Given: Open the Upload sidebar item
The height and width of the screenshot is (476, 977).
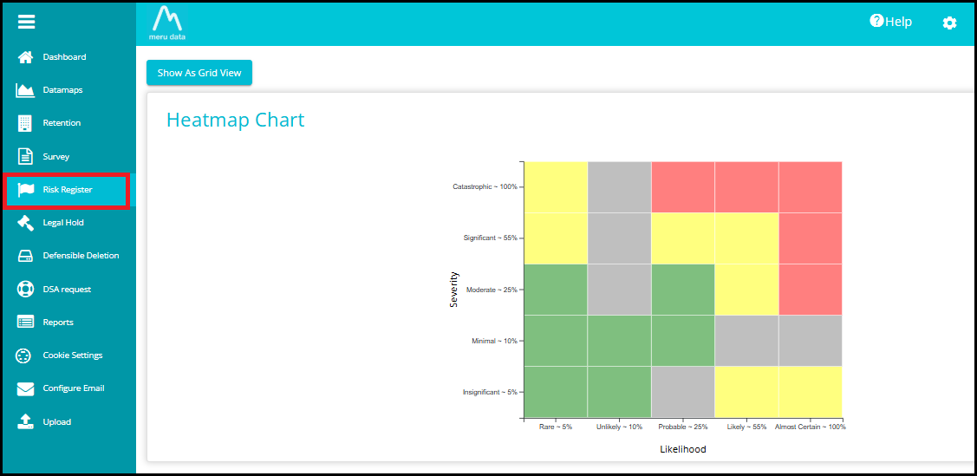Looking at the screenshot, I should (56, 422).
